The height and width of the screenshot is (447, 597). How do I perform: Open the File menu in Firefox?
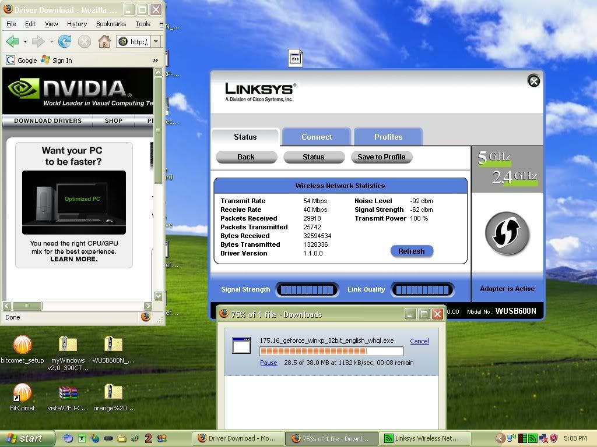[11, 24]
